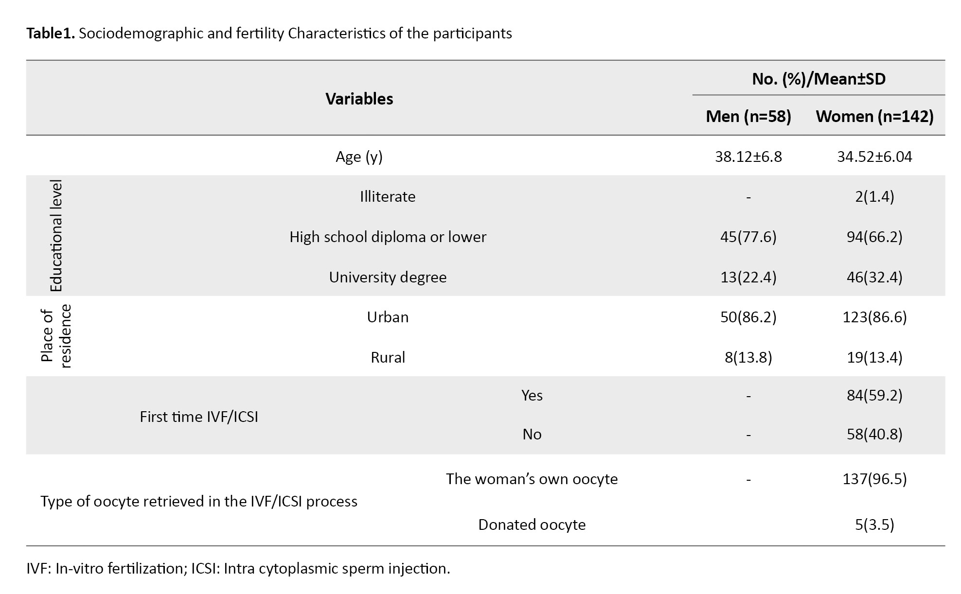This screenshot has width=961, height=594.
Task: Click the IVF/ICSI abbreviation footnote text
Action: pyautogui.click(x=238, y=569)
